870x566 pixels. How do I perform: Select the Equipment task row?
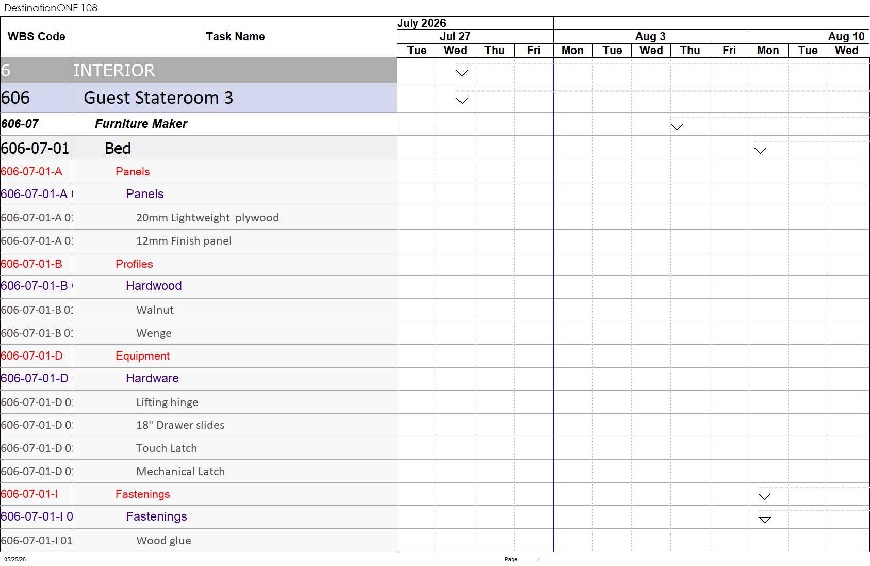199,356
